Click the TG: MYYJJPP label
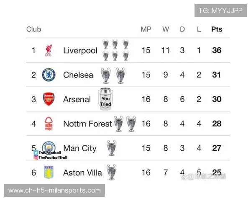Image resolution: width=251 pixels, height=201 pixels. tap(220, 10)
